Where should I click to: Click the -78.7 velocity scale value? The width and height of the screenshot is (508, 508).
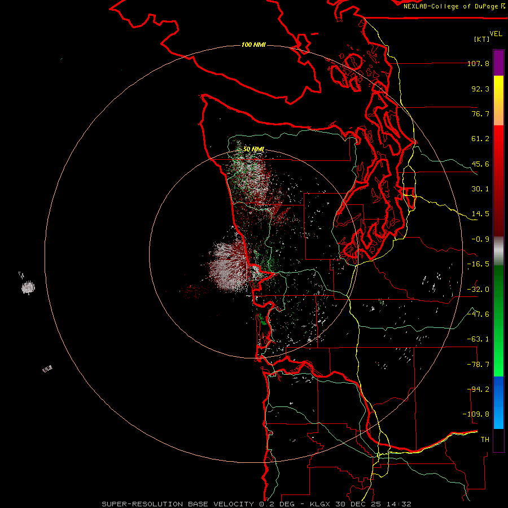click(x=478, y=365)
